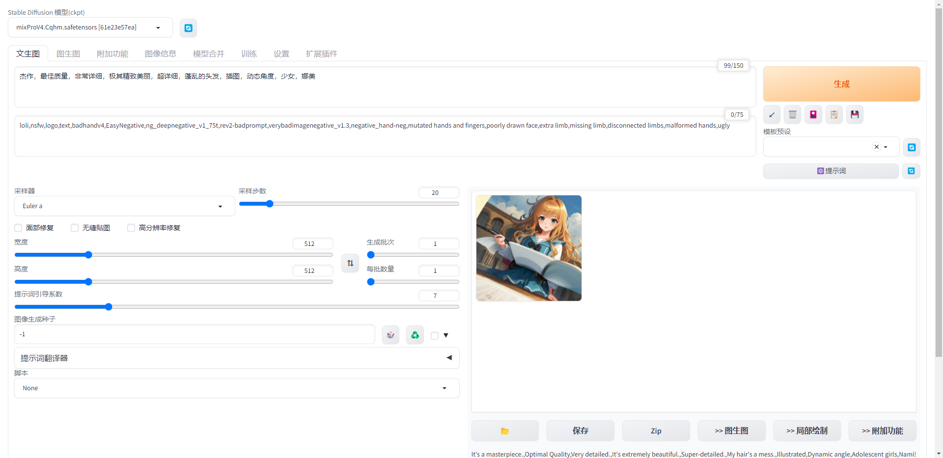Image resolution: width=943 pixels, height=458 pixels.
Task: Enable 高分辨率修复 hires fix
Action: point(131,228)
